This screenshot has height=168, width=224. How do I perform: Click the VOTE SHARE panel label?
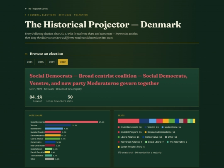tap(36, 115)
